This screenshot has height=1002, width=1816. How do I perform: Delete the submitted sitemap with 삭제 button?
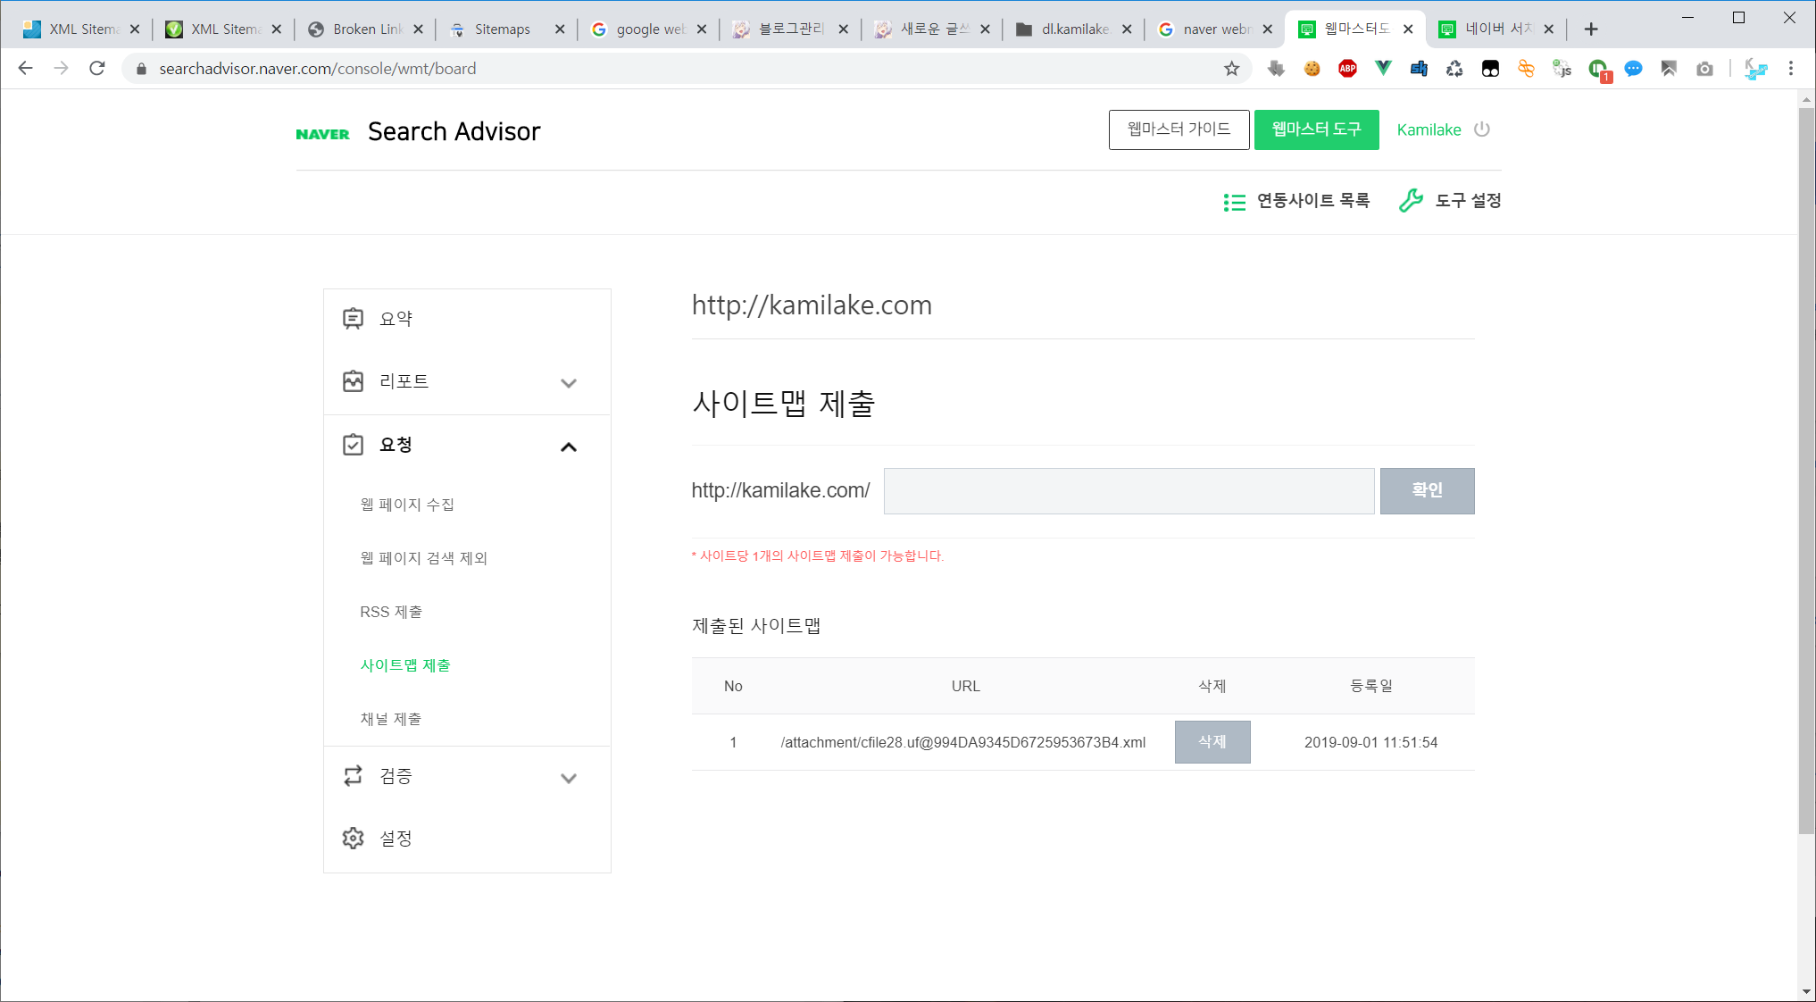[1212, 742]
